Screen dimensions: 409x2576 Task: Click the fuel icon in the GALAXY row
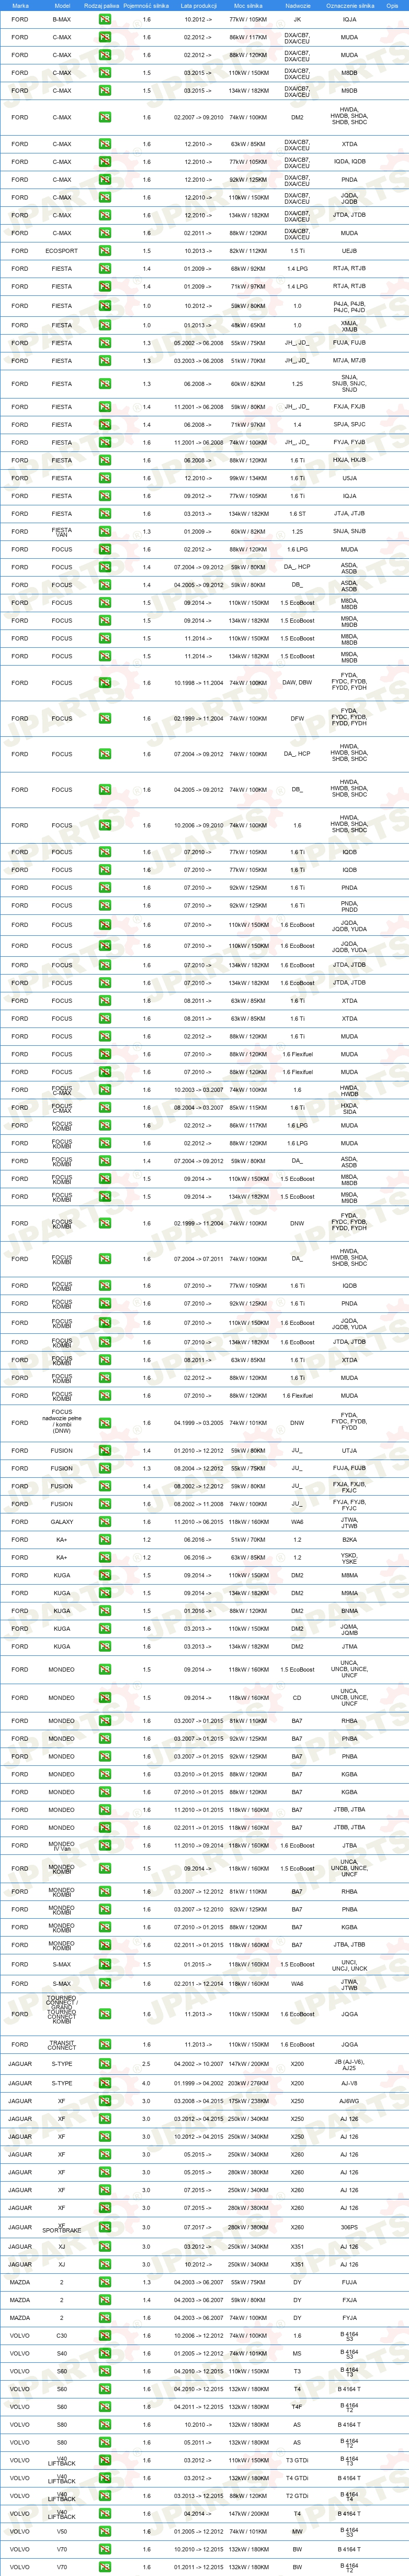(105, 1522)
